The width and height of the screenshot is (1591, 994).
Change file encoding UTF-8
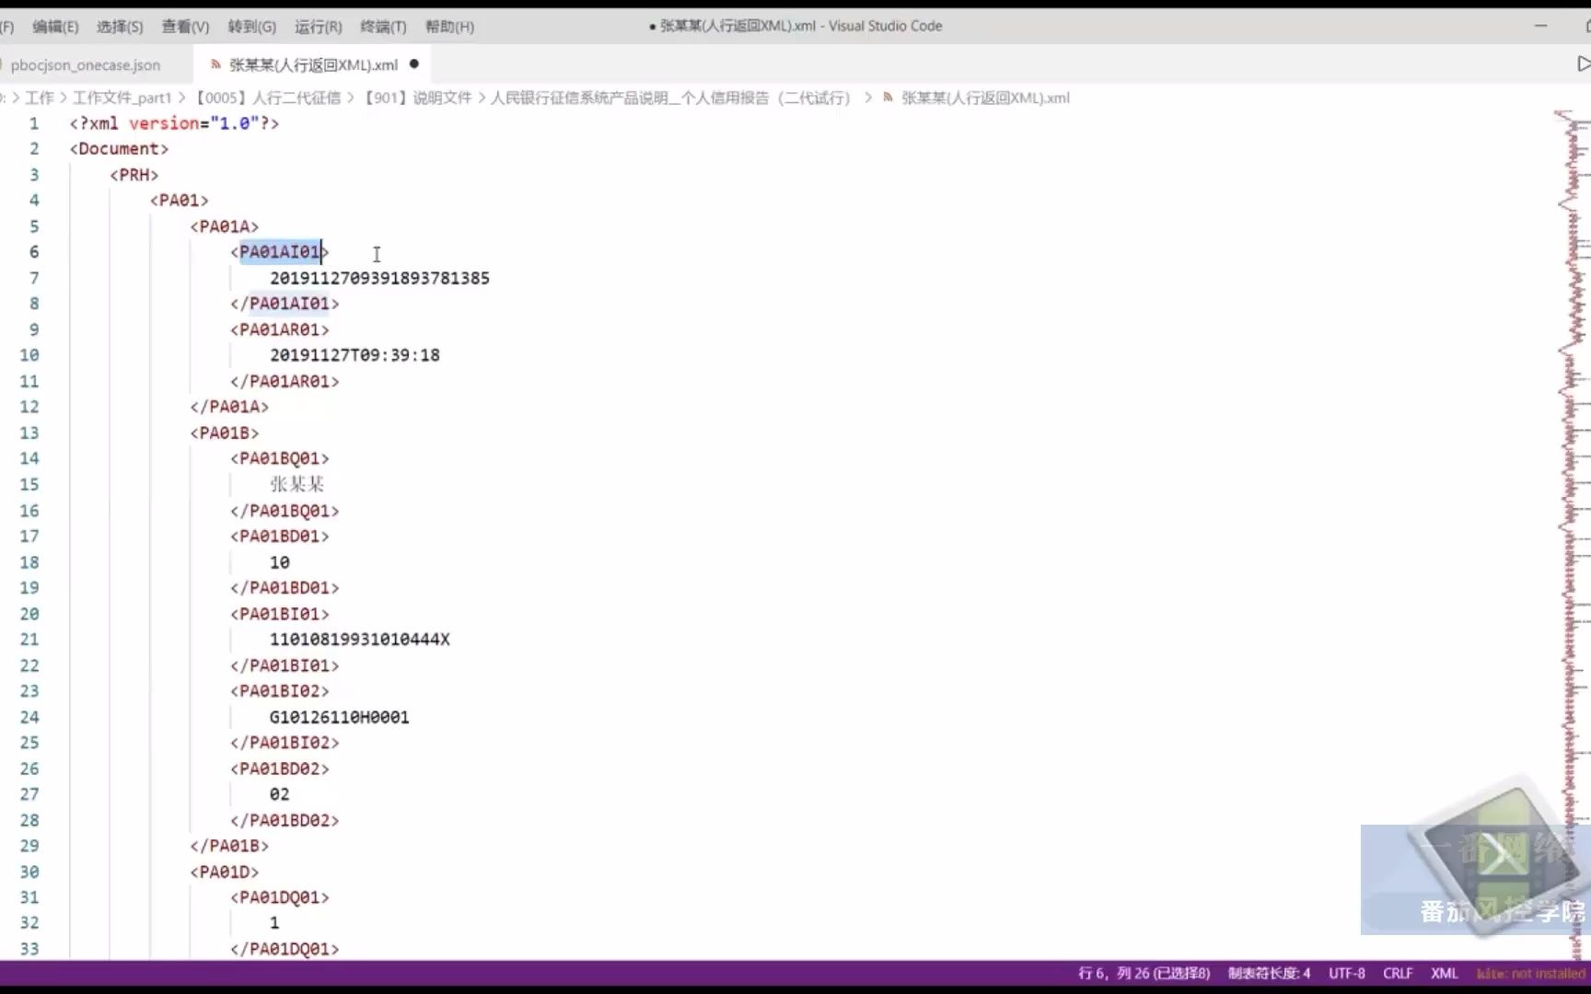1346,973
